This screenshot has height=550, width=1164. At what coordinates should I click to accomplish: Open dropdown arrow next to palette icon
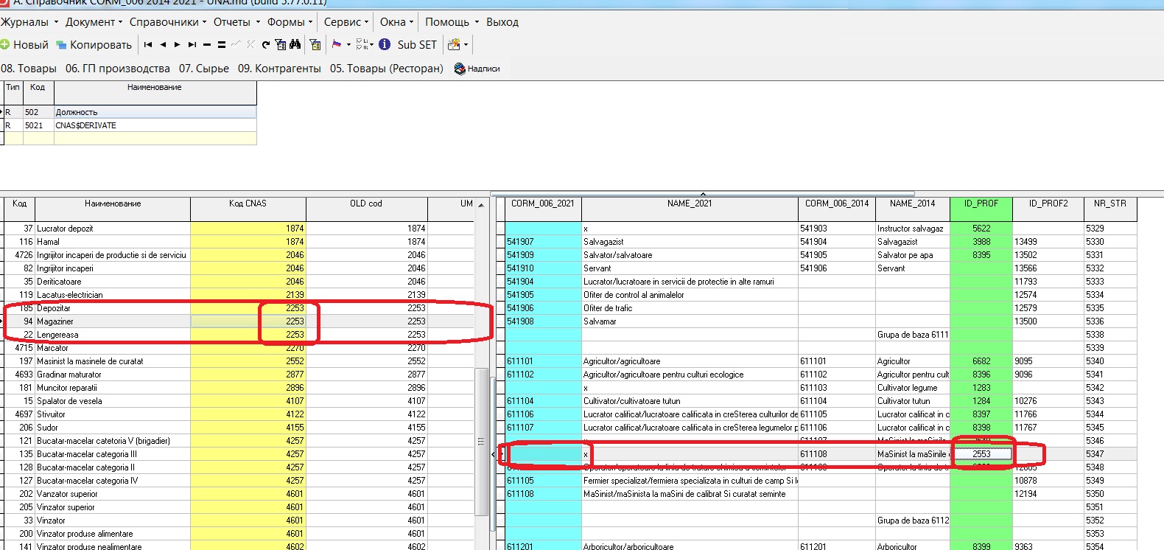466,44
